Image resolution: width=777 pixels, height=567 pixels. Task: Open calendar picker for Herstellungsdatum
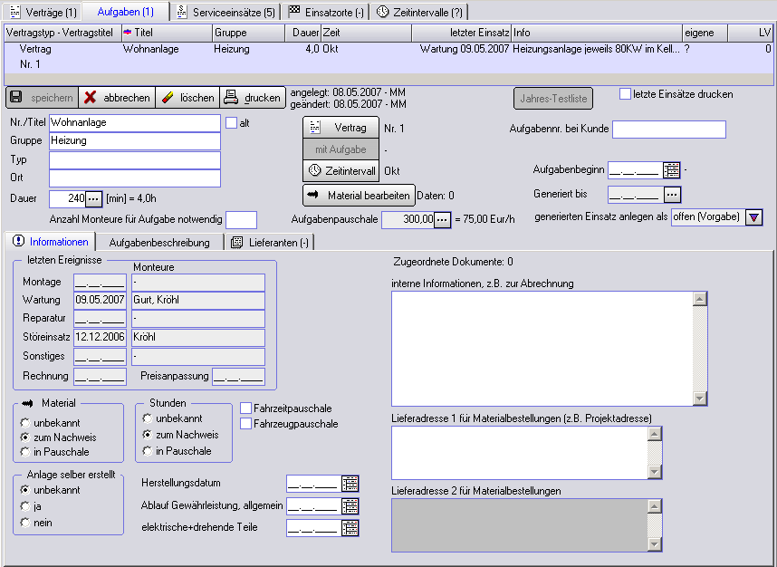pos(350,484)
